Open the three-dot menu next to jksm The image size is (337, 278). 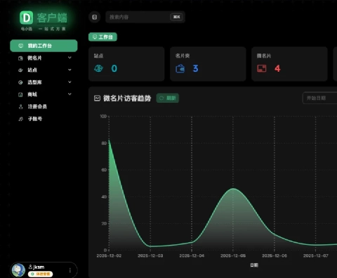click(x=70, y=270)
